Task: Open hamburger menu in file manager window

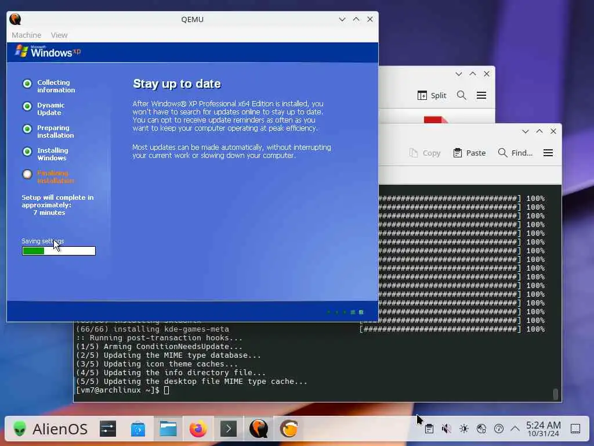Action: coord(481,95)
